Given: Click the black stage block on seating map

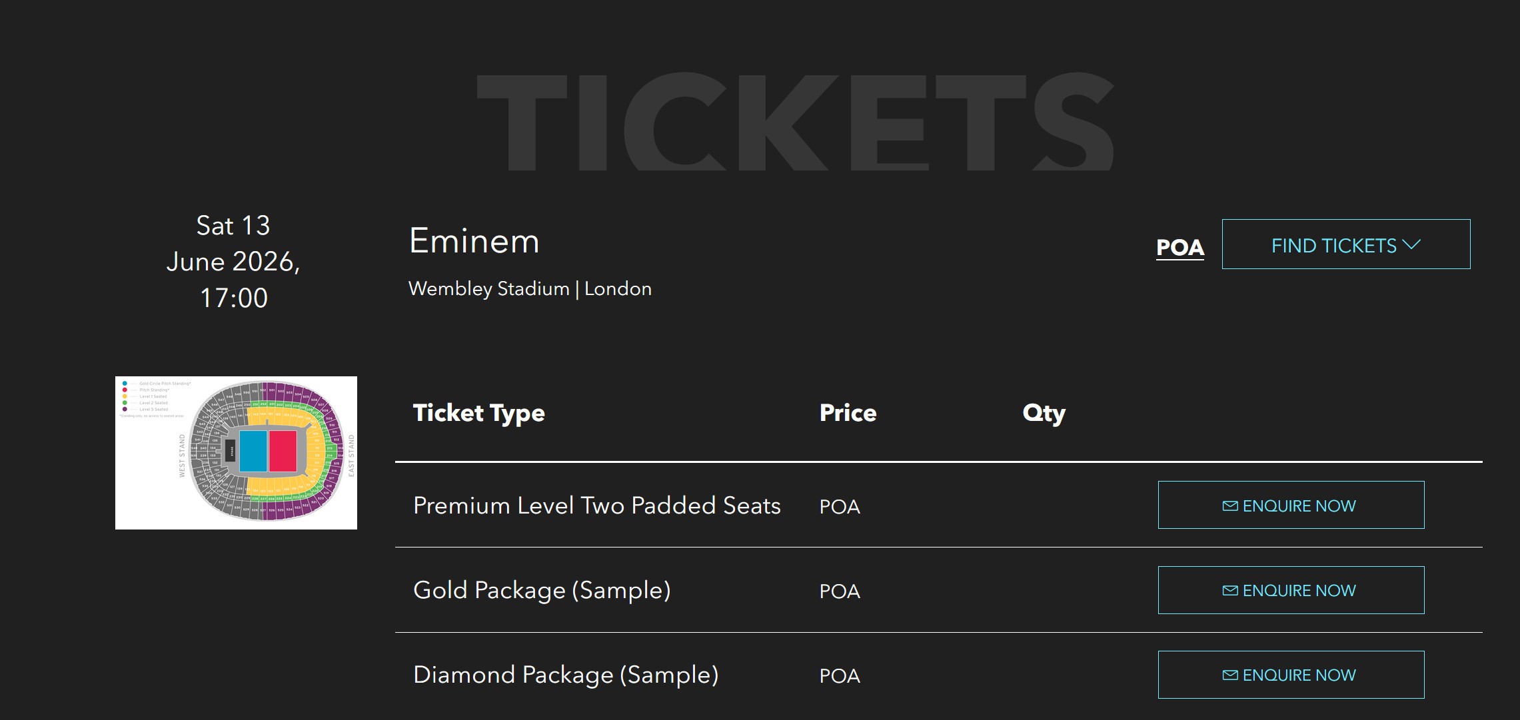Looking at the screenshot, I should pyautogui.click(x=231, y=451).
